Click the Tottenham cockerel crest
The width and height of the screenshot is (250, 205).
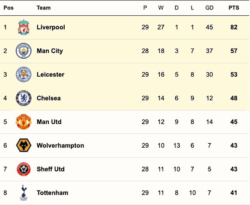click(24, 192)
